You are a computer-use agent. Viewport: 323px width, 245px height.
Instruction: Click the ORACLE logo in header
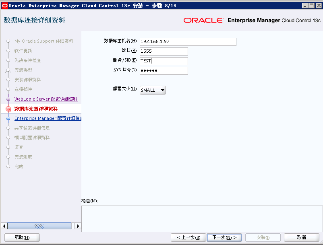click(x=203, y=21)
